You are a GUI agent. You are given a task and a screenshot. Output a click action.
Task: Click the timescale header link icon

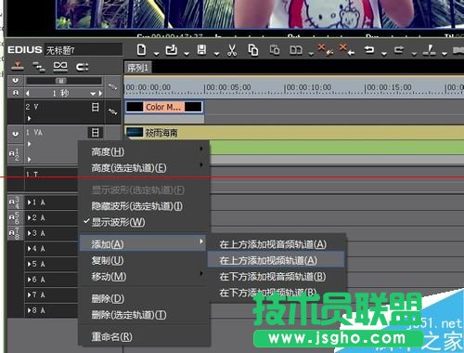point(112,87)
